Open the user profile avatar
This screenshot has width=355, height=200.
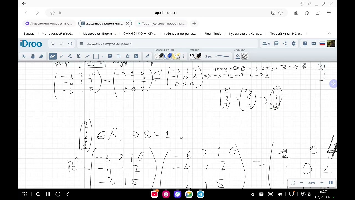[331, 44]
